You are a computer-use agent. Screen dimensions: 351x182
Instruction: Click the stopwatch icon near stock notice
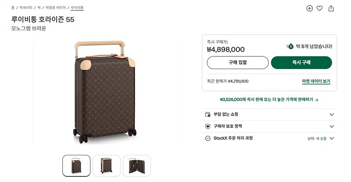(290, 46)
